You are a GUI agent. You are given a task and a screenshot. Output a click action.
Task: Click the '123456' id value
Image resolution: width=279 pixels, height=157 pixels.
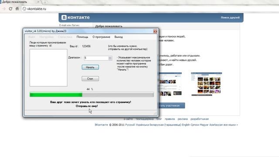[x=86, y=46]
